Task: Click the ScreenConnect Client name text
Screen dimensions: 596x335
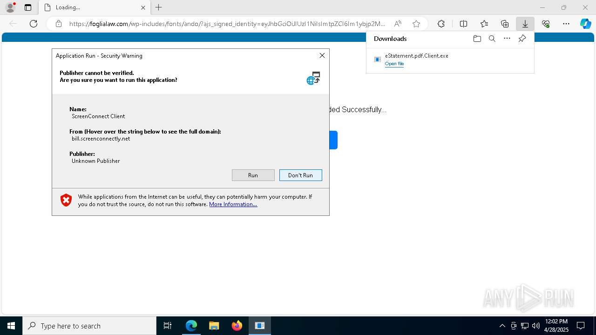Action: coord(98,116)
